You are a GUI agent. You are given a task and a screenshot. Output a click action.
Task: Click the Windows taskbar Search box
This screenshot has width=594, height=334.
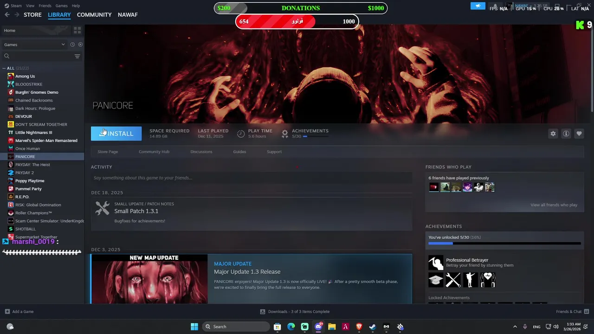(x=236, y=327)
